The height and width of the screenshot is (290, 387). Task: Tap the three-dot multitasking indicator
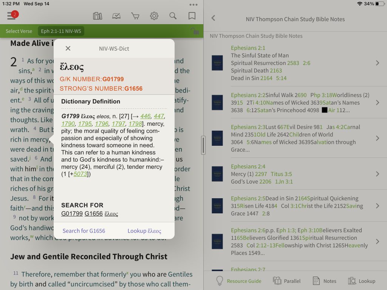(193, 5)
